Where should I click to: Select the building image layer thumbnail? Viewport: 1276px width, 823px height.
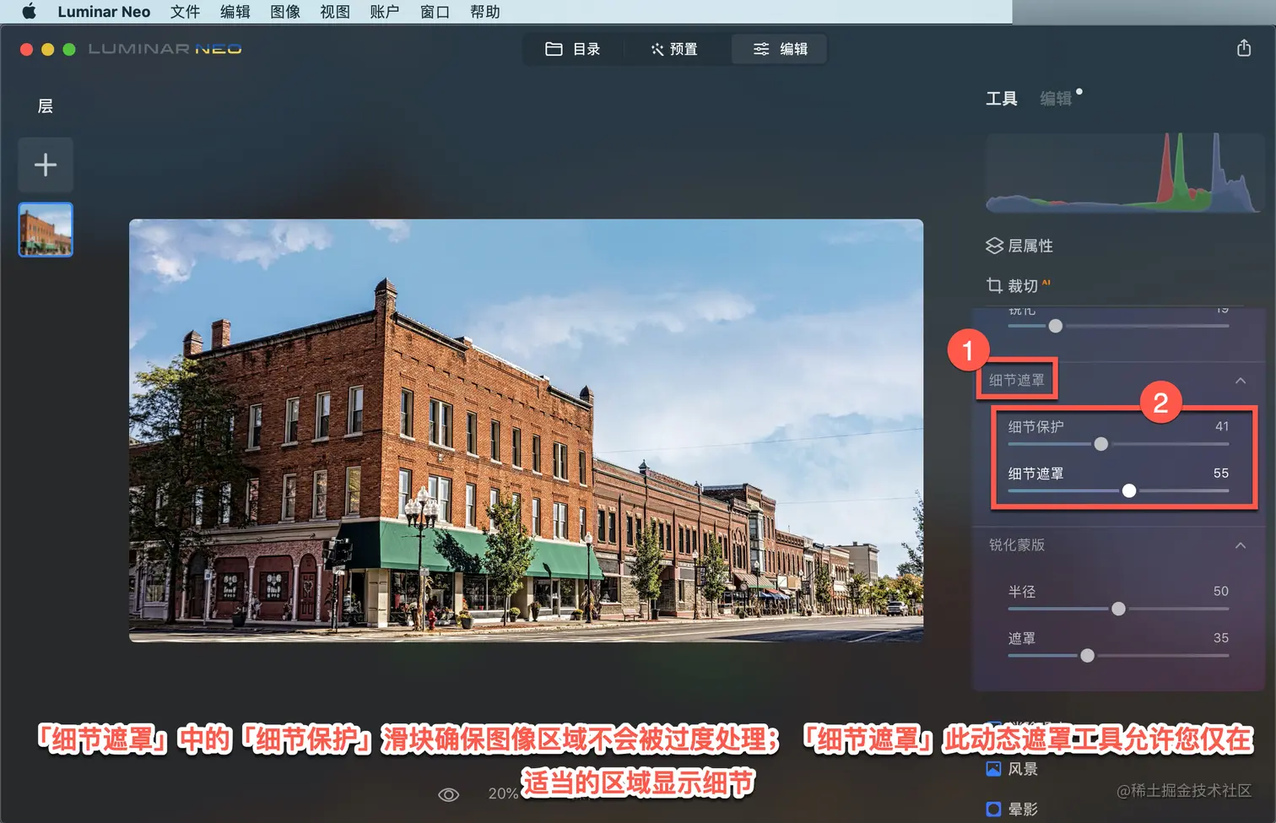tap(46, 229)
